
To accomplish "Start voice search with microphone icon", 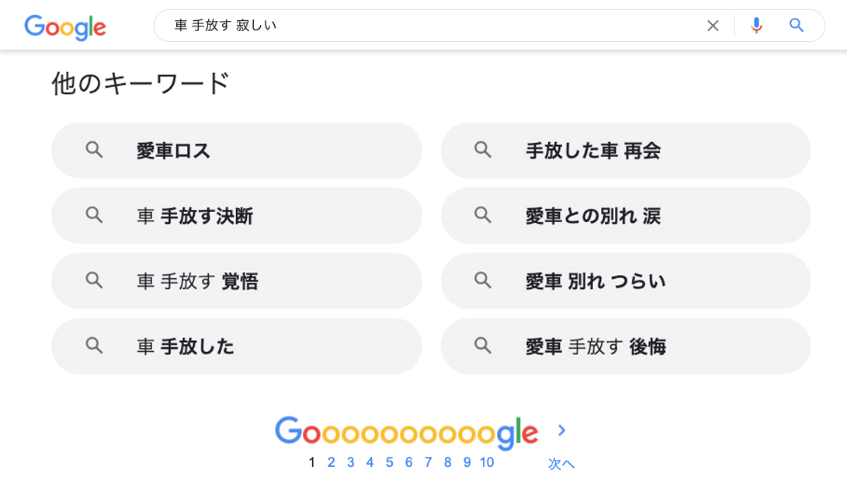I will point(756,26).
